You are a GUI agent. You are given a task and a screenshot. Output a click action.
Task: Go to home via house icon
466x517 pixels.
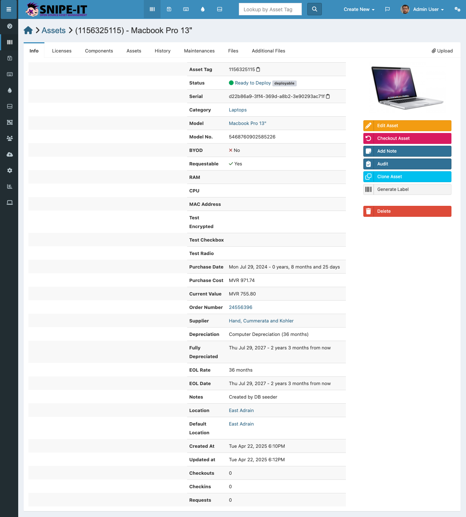[28, 30]
